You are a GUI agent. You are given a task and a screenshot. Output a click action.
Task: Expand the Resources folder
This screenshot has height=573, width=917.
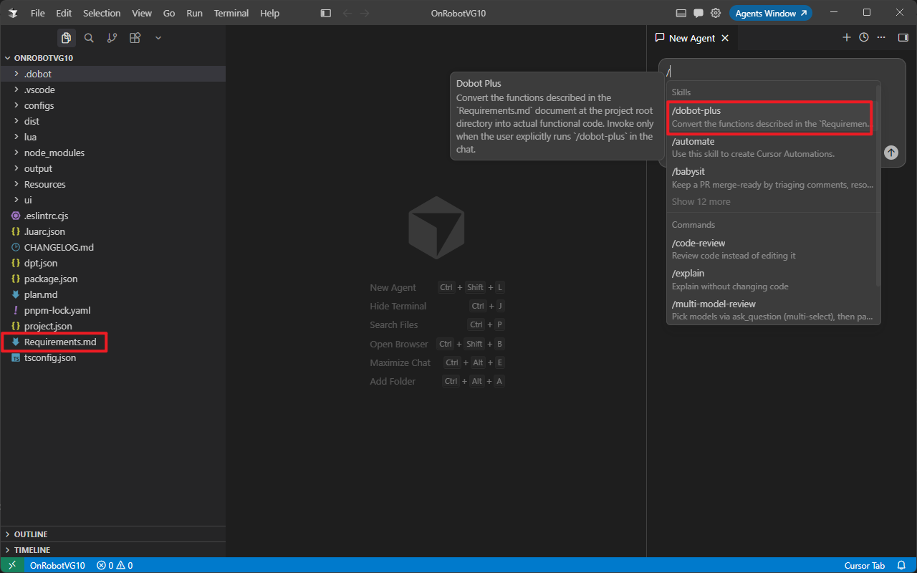coord(112,184)
